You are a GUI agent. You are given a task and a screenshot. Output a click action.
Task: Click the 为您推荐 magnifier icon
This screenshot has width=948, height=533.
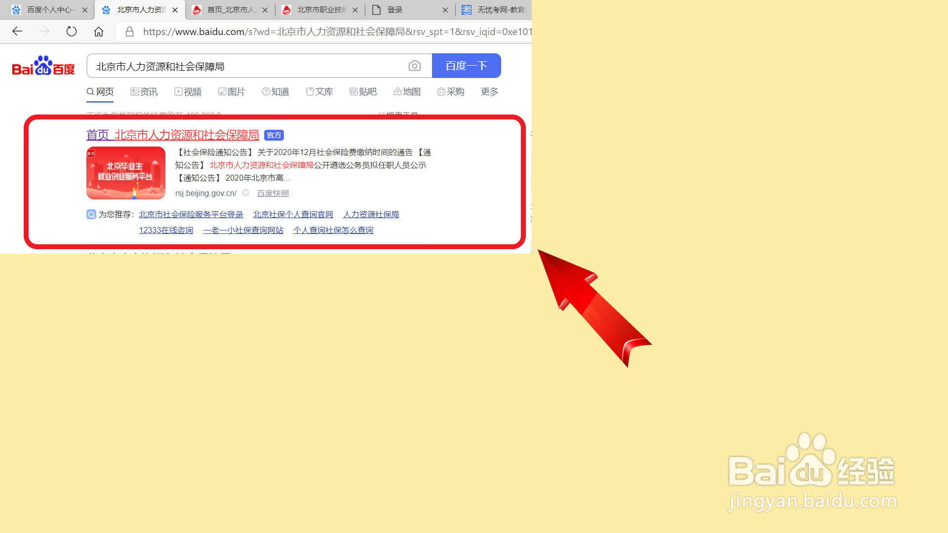(91, 214)
